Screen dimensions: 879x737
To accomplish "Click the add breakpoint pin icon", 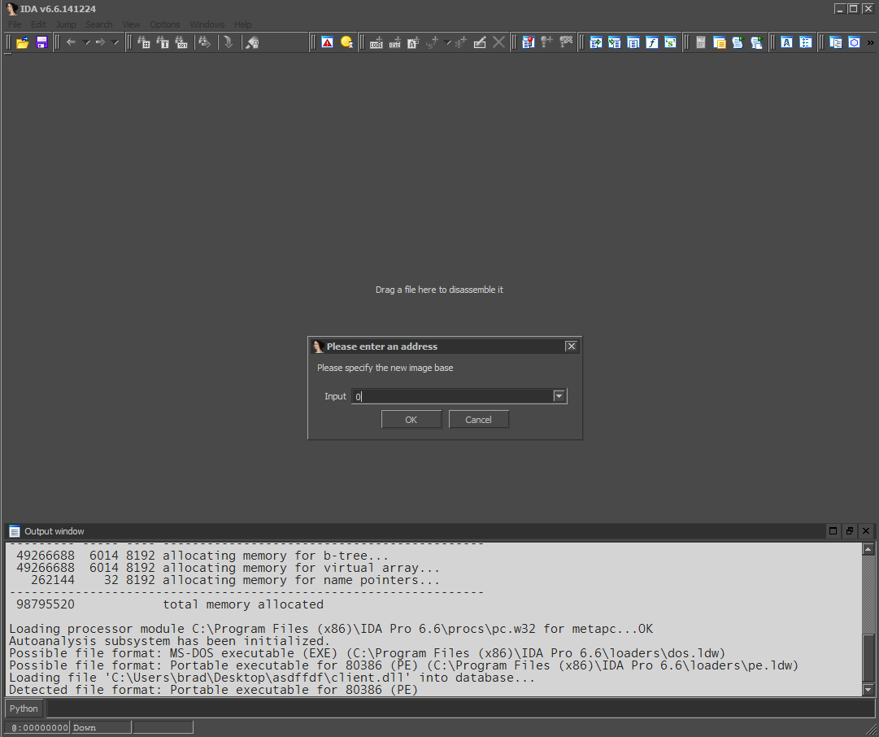I will [x=546, y=42].
